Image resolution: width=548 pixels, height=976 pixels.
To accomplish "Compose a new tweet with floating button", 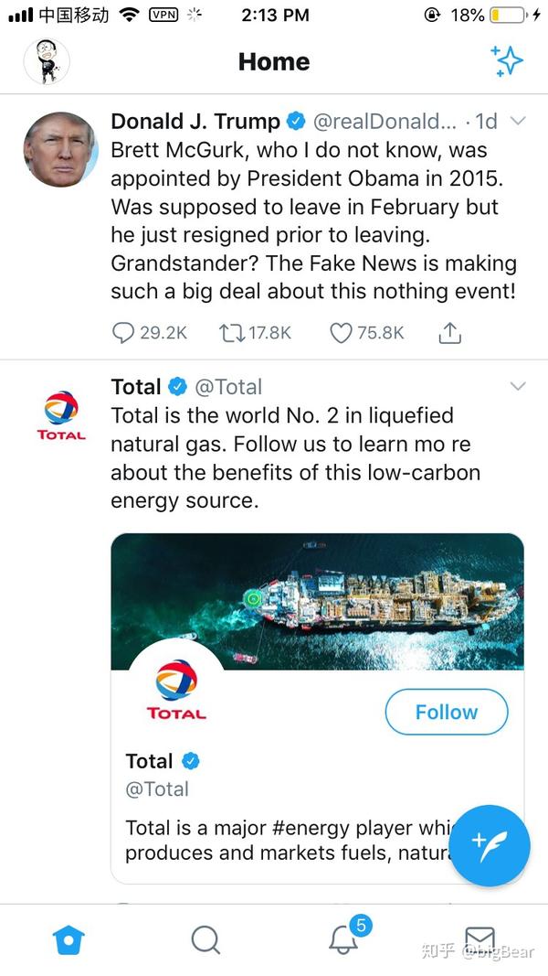I will tap(490, 846).
